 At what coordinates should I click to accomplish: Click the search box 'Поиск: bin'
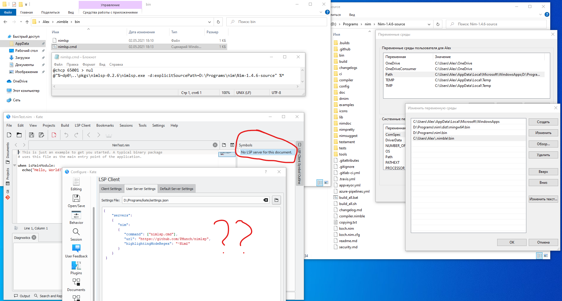coord(276,22)
